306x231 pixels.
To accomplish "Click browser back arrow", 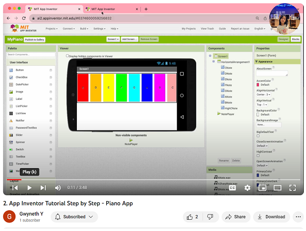I will [x=8, y=18].
